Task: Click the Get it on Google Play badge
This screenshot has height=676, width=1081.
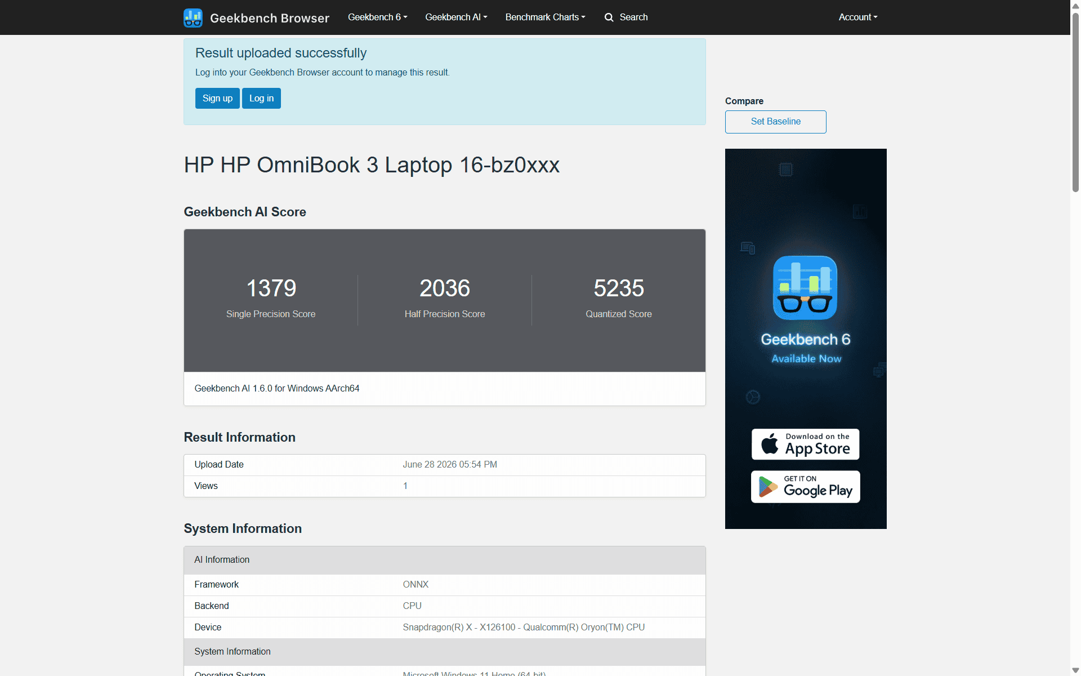Action: click(x=805, y=487)
